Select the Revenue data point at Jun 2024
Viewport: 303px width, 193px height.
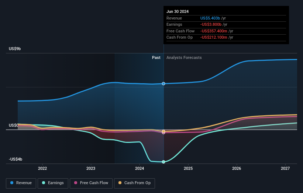(163, 84)
